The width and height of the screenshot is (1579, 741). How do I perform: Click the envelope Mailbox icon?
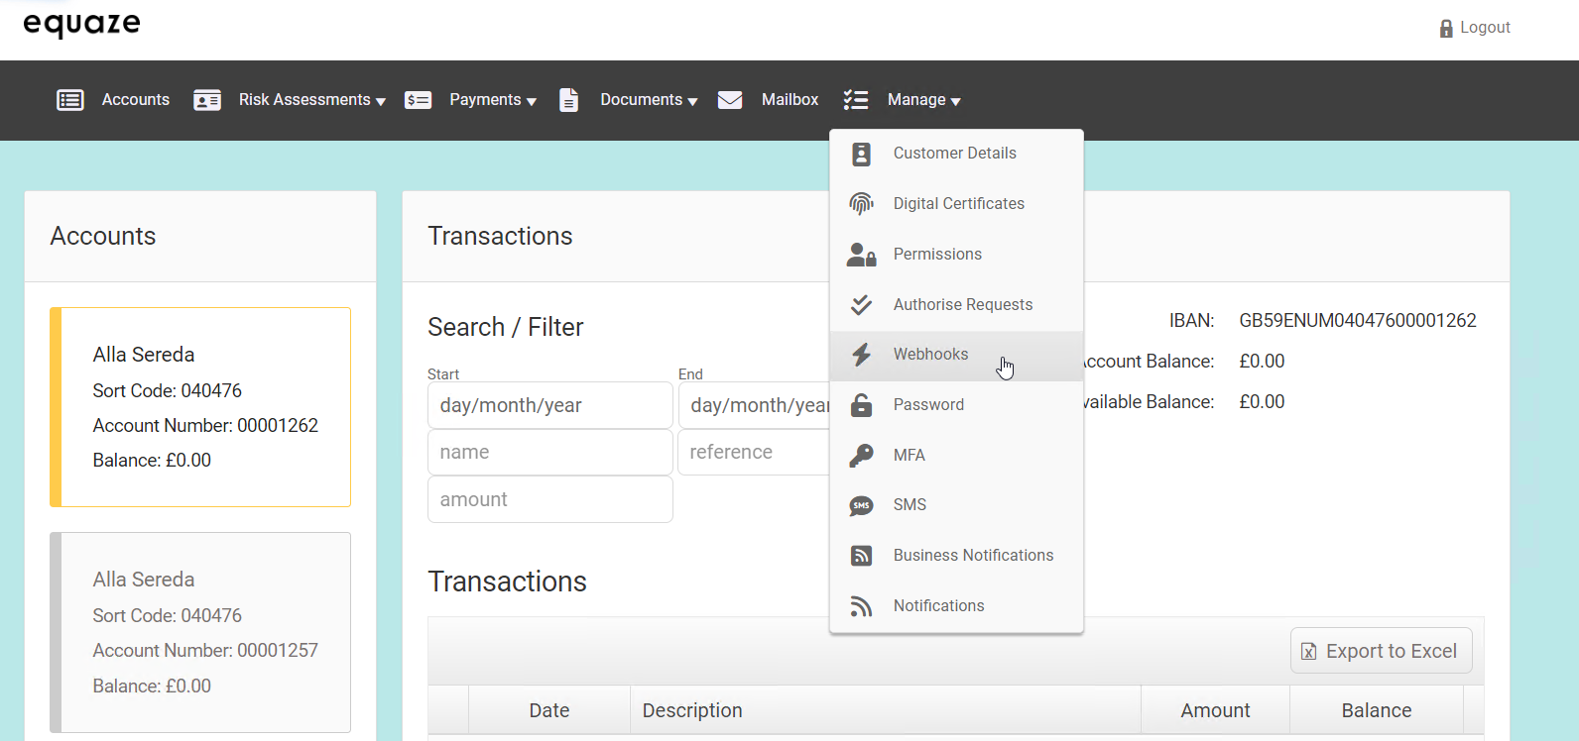[730, 100]
